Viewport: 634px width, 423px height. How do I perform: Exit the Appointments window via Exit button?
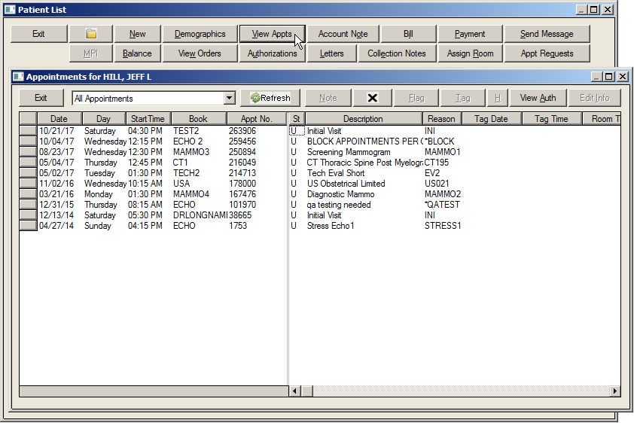(x=41, y=98)
